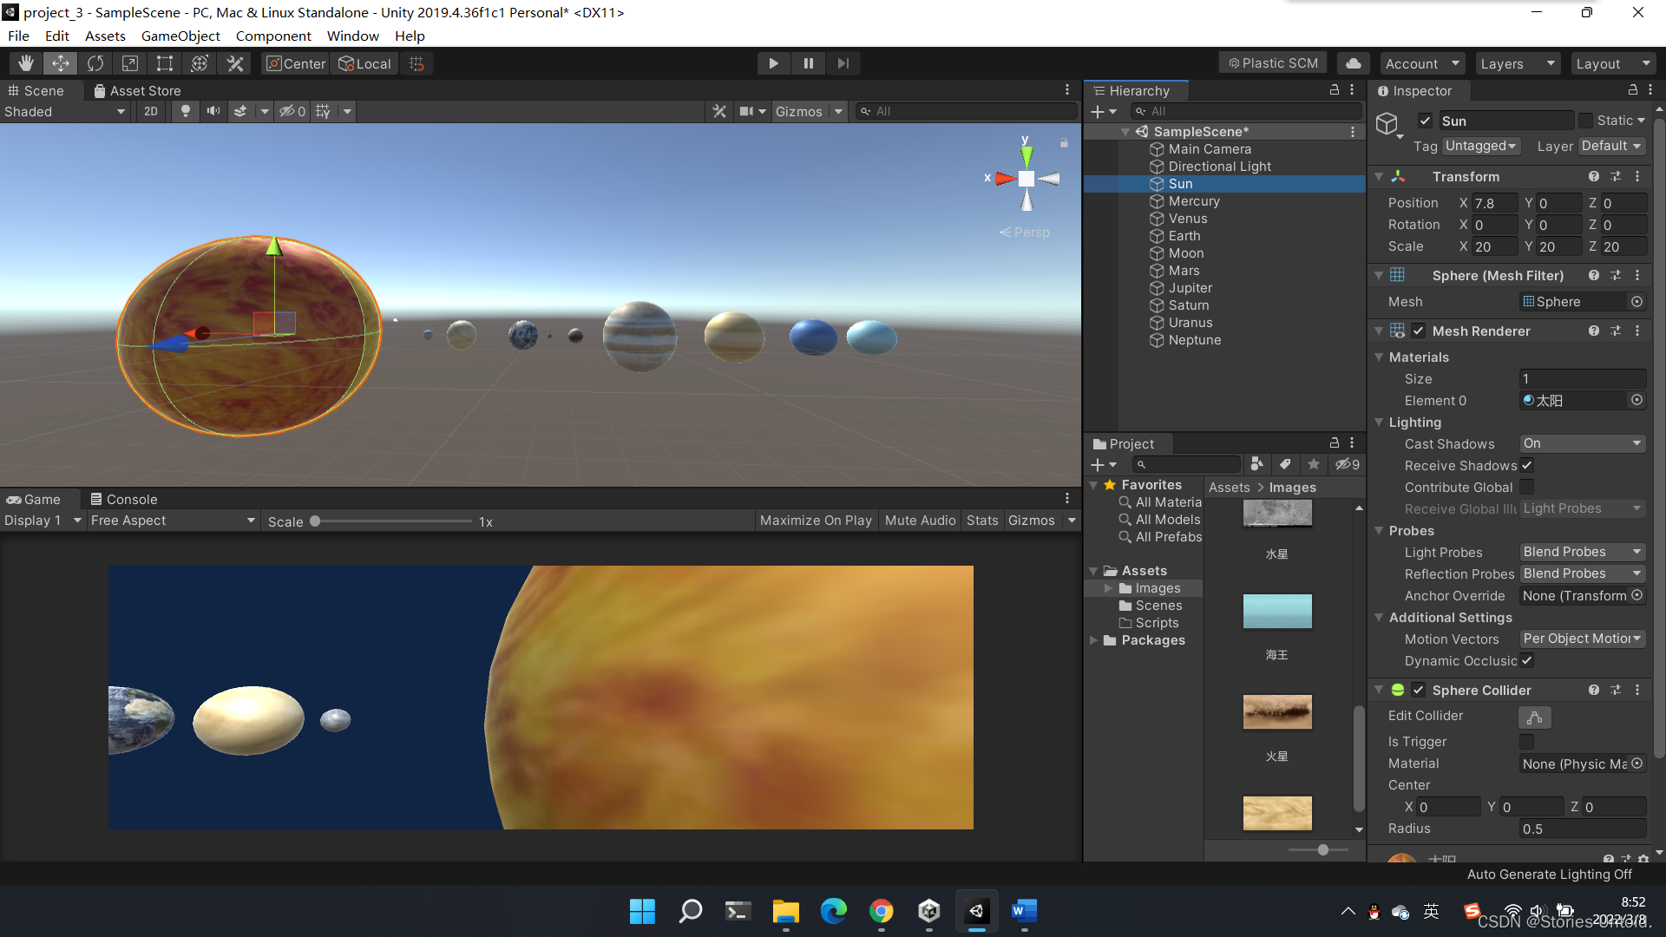The image size is (1666, 937).
Task: Click Maximize On Play button
Action: pos(816,521)
